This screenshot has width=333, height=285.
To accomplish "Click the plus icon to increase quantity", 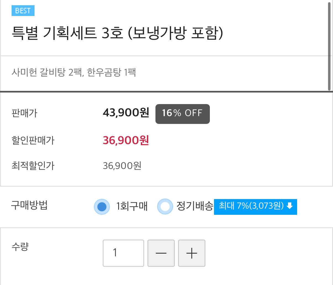I will (x=192, y=253).
